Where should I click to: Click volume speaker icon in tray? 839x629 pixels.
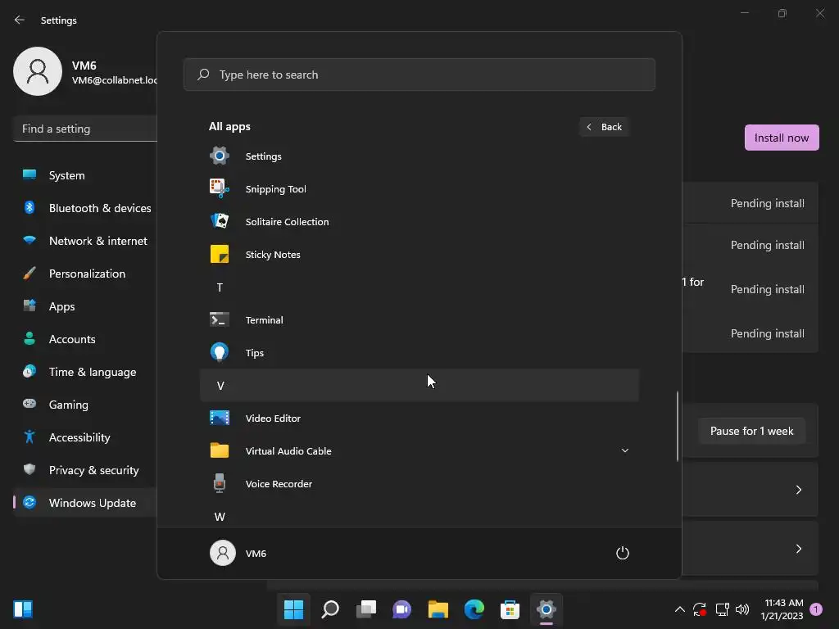click(742, 609)
